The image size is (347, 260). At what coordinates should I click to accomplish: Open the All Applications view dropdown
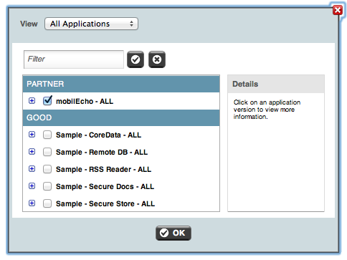click(x=91, y=24)
